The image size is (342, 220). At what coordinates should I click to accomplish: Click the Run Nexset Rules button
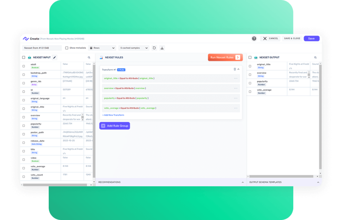click(225, 57)
